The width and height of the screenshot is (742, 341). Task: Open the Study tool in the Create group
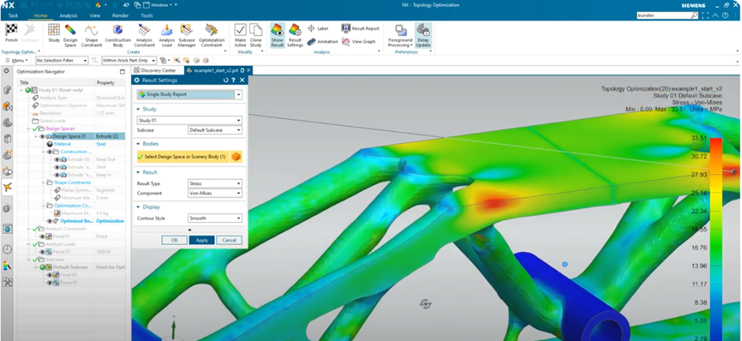(x=54, y=35)
